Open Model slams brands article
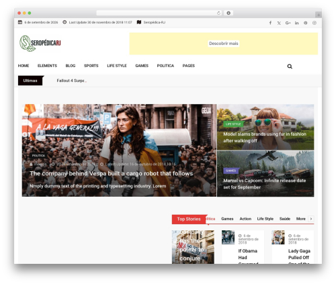This screenshot has width=336, height=284. [x=265, y=137]
